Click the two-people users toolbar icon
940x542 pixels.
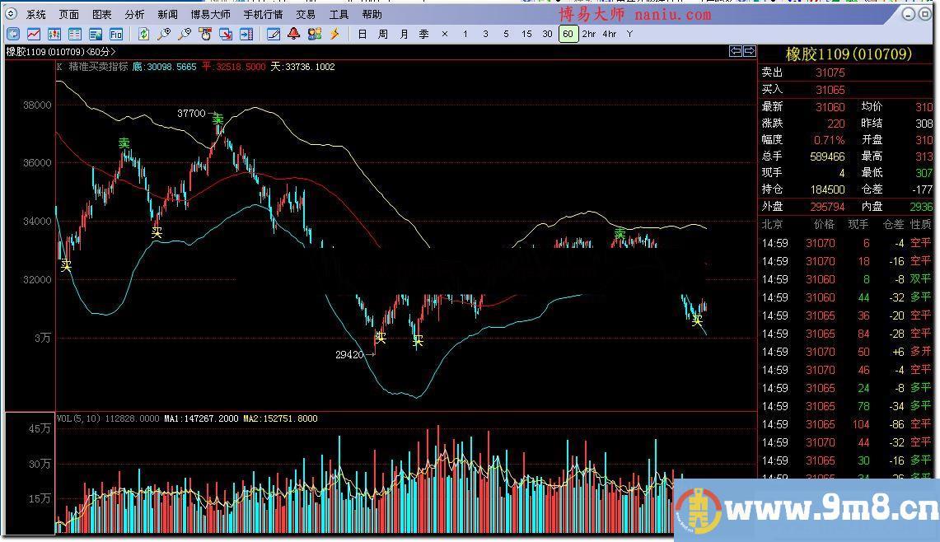[x=314, y=34]
